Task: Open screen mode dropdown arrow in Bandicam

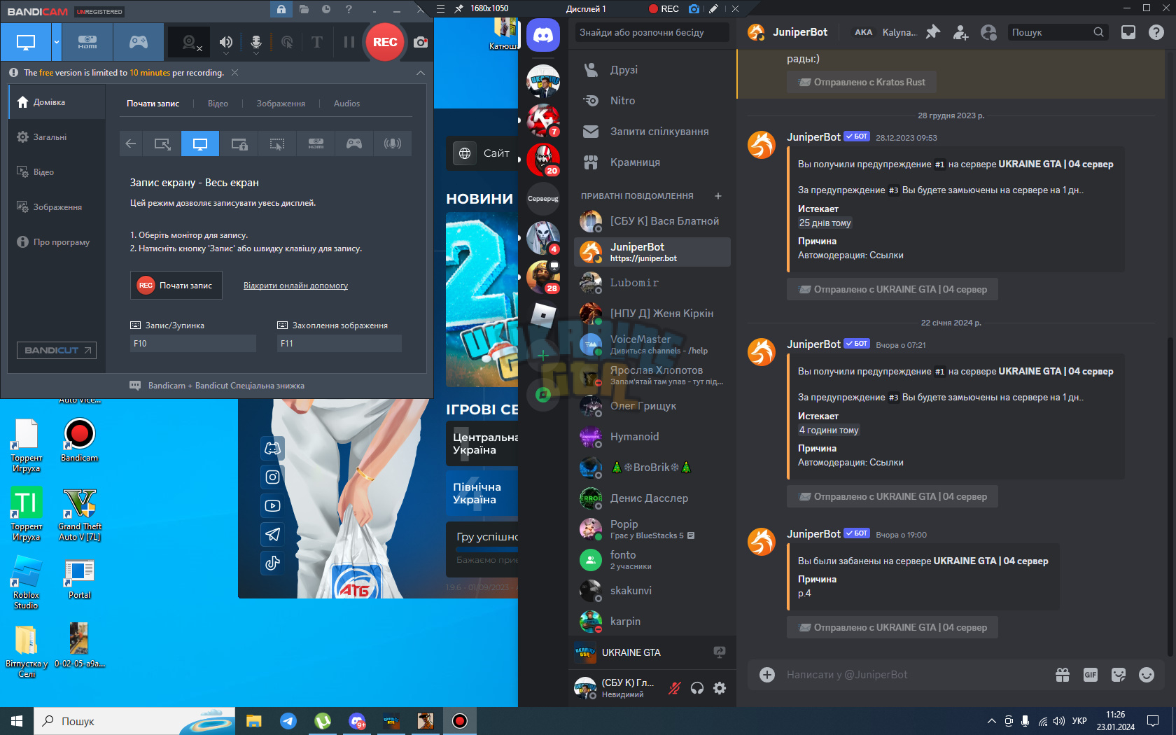Action: (x=57, y=42)
